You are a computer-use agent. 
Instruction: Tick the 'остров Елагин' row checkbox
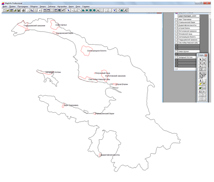(176, 28)
